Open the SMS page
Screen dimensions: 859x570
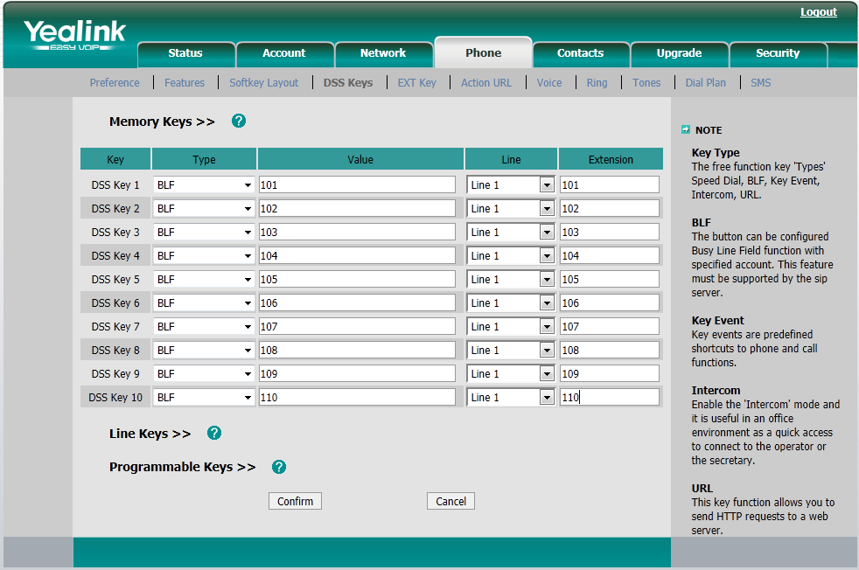[x=761, y=83]
